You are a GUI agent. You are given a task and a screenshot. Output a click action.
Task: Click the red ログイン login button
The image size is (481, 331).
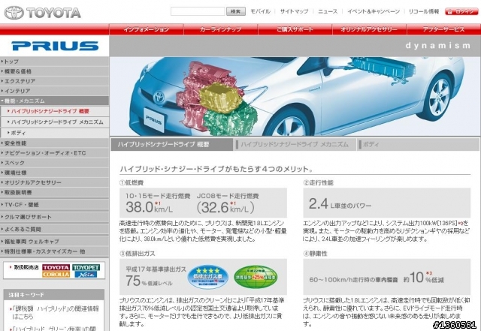click(x=461, y=12)
